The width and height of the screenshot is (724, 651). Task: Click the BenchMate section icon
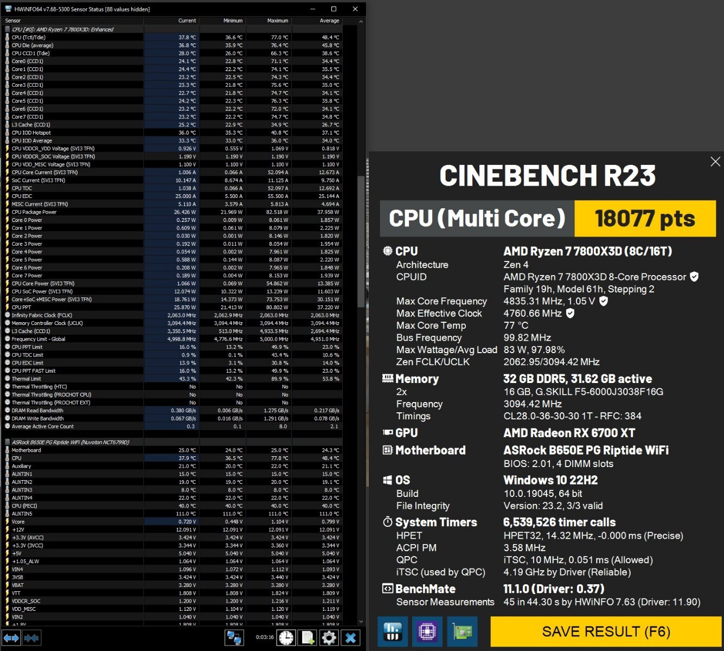coord(388,589)
